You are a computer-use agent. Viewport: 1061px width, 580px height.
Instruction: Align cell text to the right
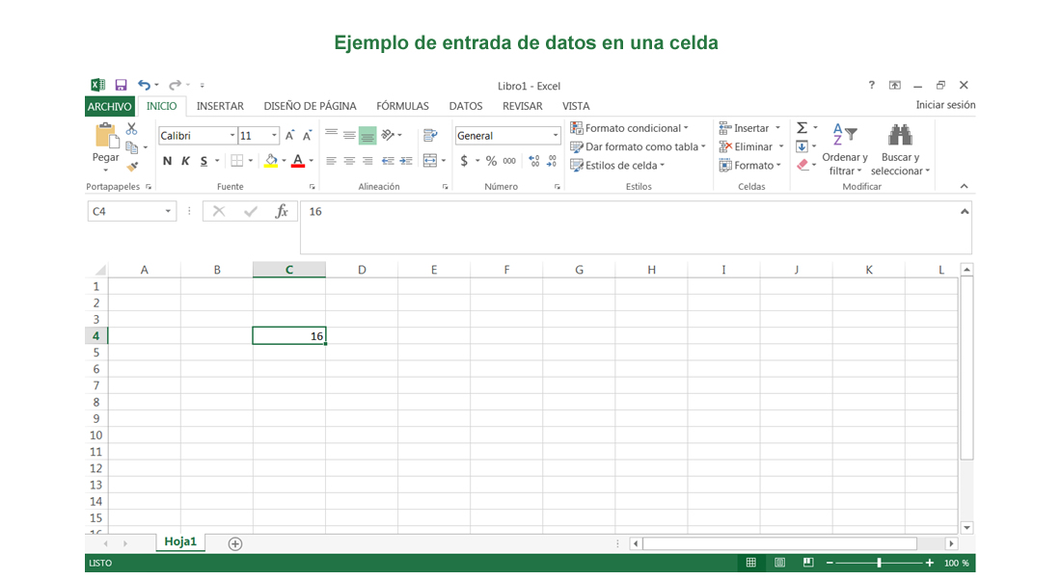click(367, 161)
